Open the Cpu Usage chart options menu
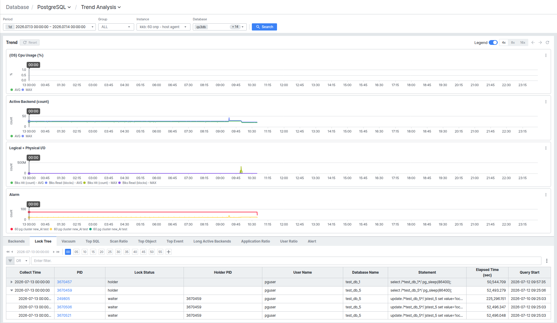Viewport: 557px width, 323px height. pos(546,55)
